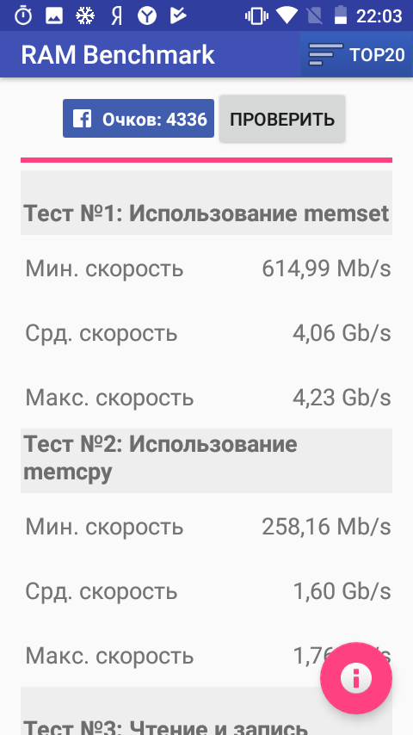Tap the stopwatch icon in status bar

[x=23, y=16]
